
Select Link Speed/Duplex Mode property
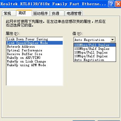pos(35,43)
